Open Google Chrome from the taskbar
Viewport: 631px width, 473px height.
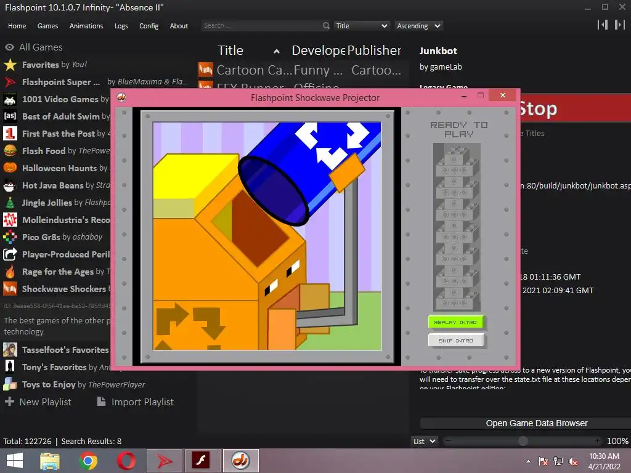(x=88, y=461)
